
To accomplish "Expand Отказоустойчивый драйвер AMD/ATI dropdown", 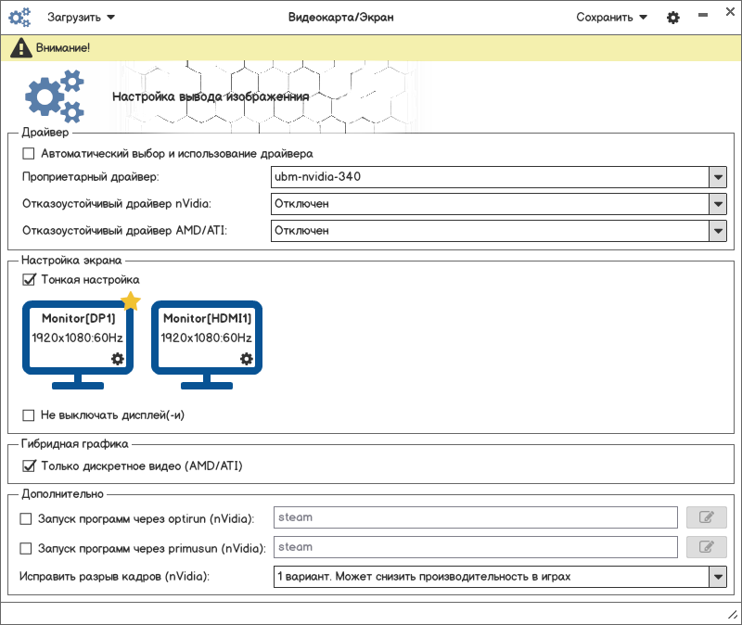I will tap(498, 231).
